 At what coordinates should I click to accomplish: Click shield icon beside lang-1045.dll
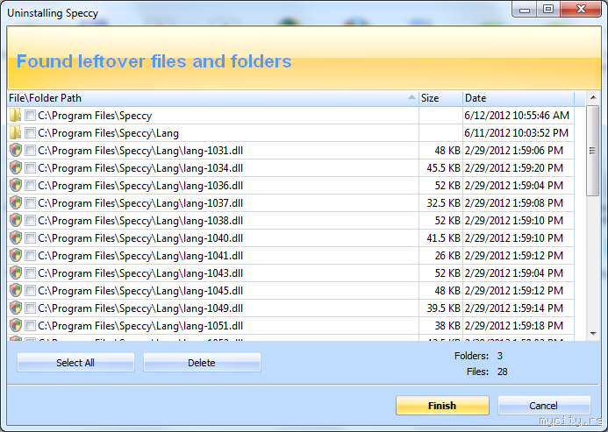(16, 291)
